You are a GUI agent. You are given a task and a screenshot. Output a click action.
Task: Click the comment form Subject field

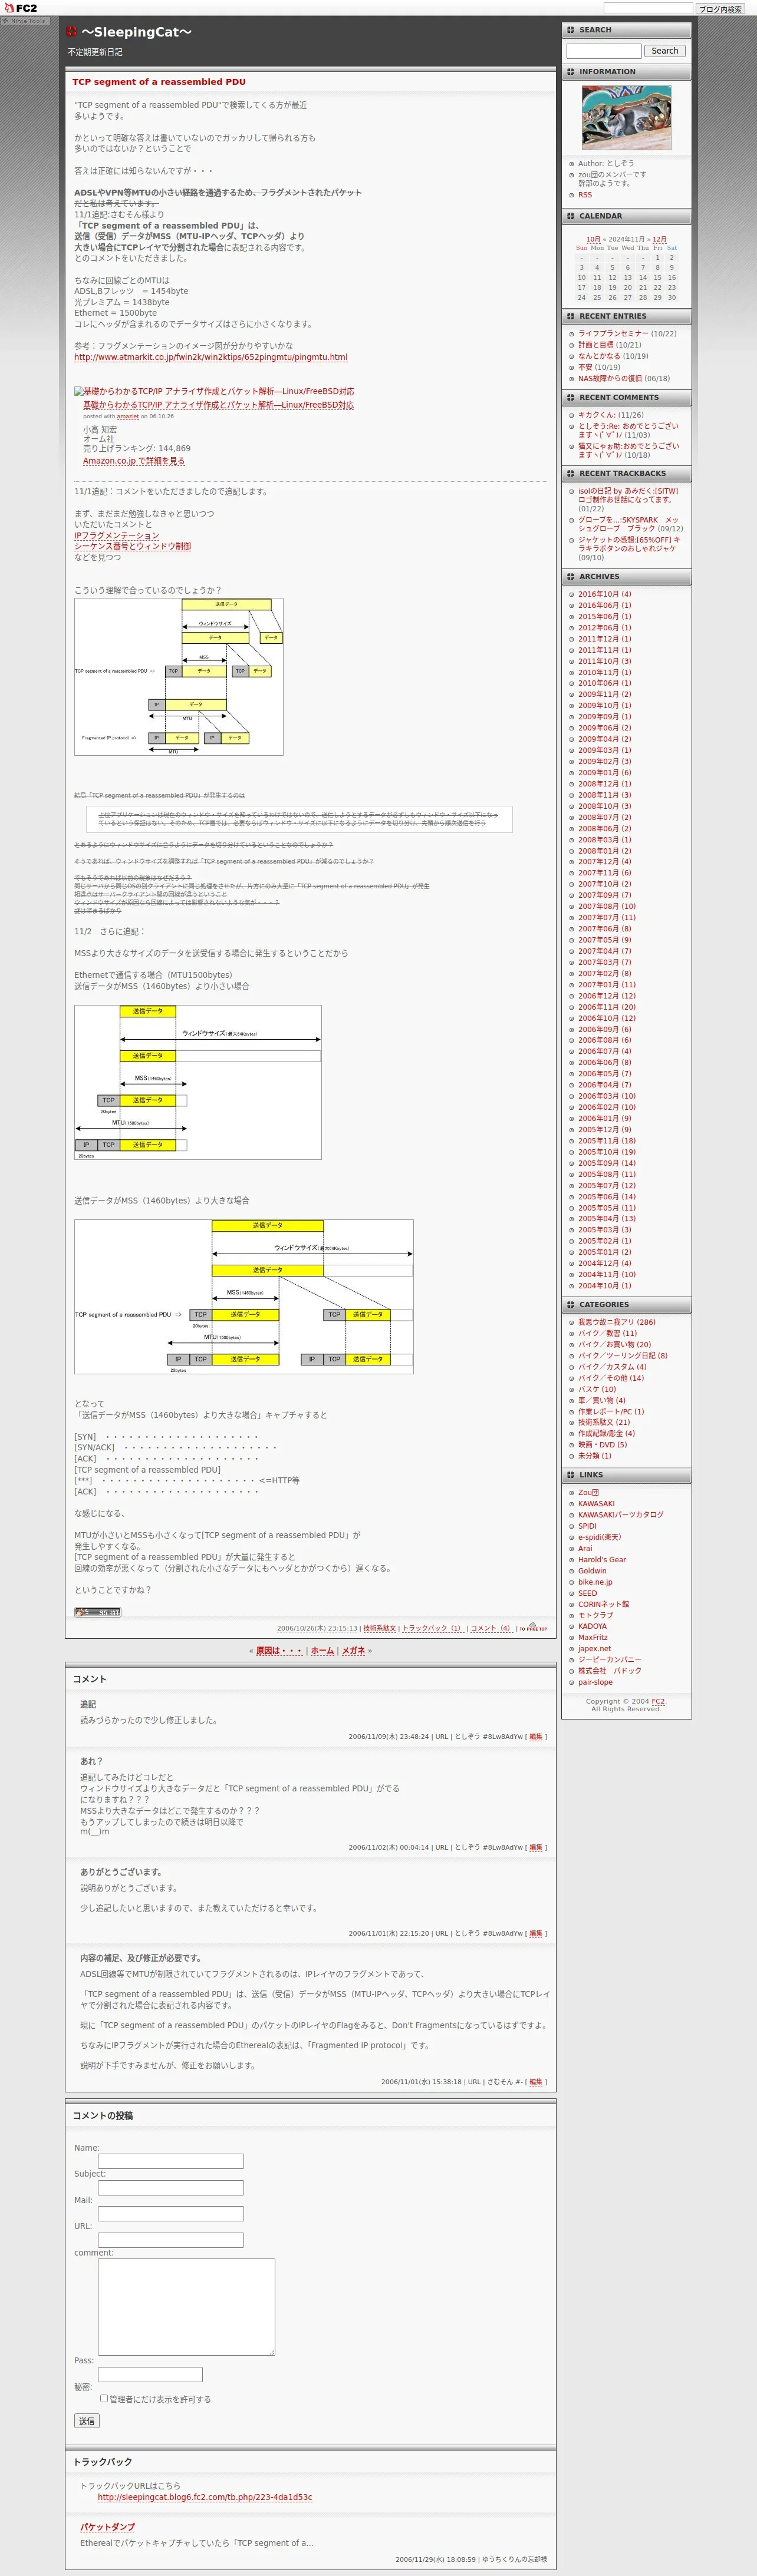[170, 2187]
